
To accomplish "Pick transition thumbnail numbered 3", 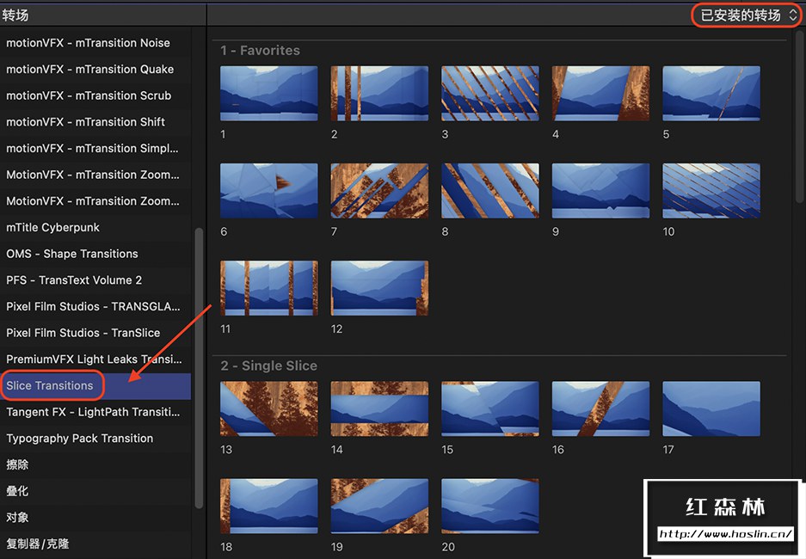I will 489,94.
